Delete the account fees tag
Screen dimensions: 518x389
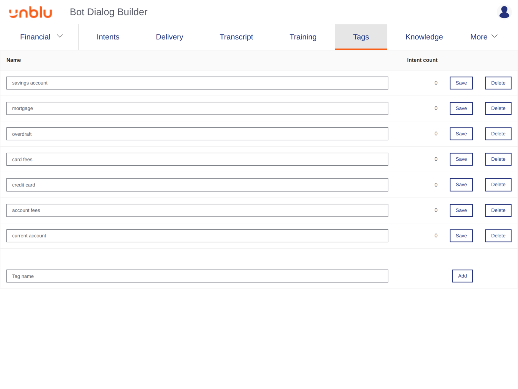tap(498, 210)
